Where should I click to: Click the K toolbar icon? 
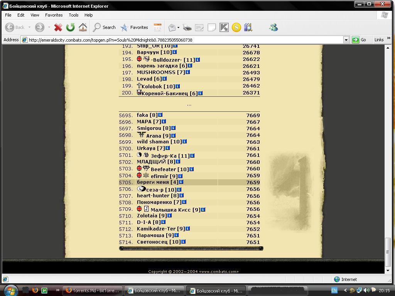224,27
